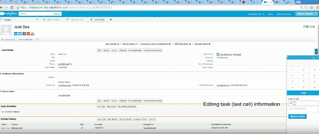This screenshot has width=319, height=134.
Task: Open the Google Maps custom link
Action: pos(64,95)
